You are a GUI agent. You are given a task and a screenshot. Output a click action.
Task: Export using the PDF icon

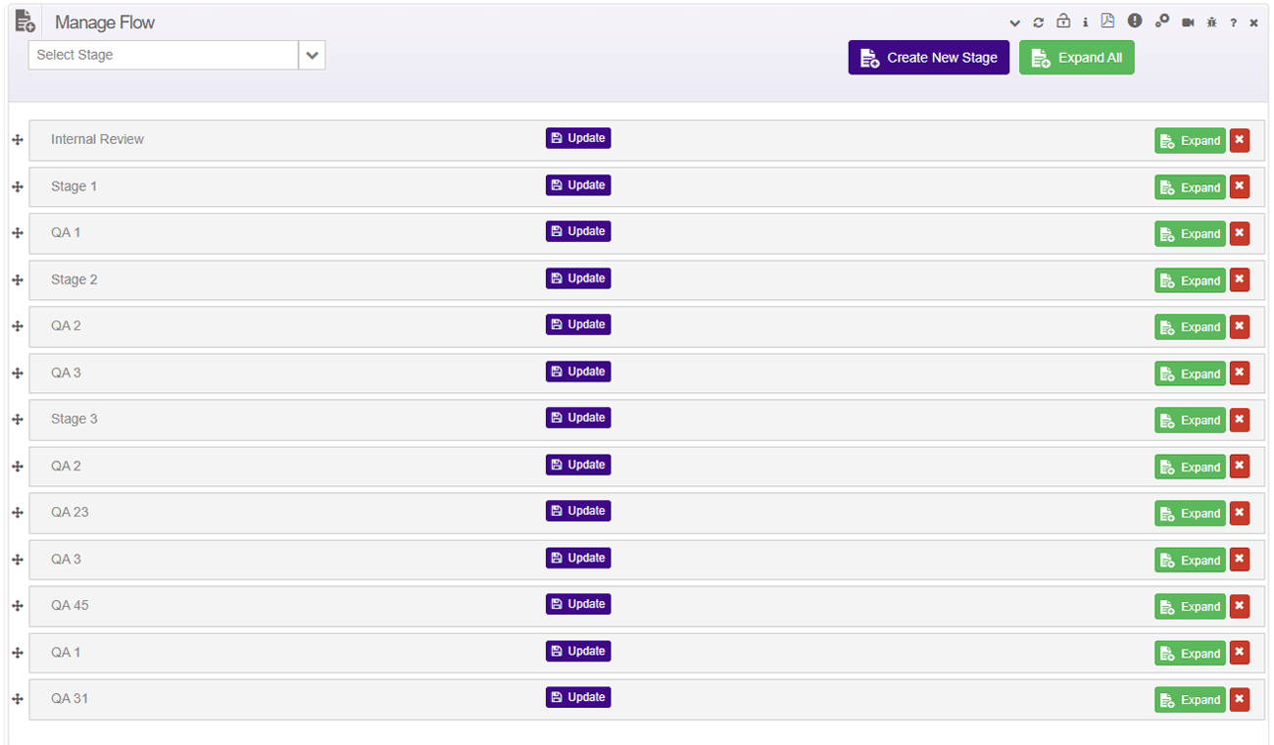coord(1107,22)
